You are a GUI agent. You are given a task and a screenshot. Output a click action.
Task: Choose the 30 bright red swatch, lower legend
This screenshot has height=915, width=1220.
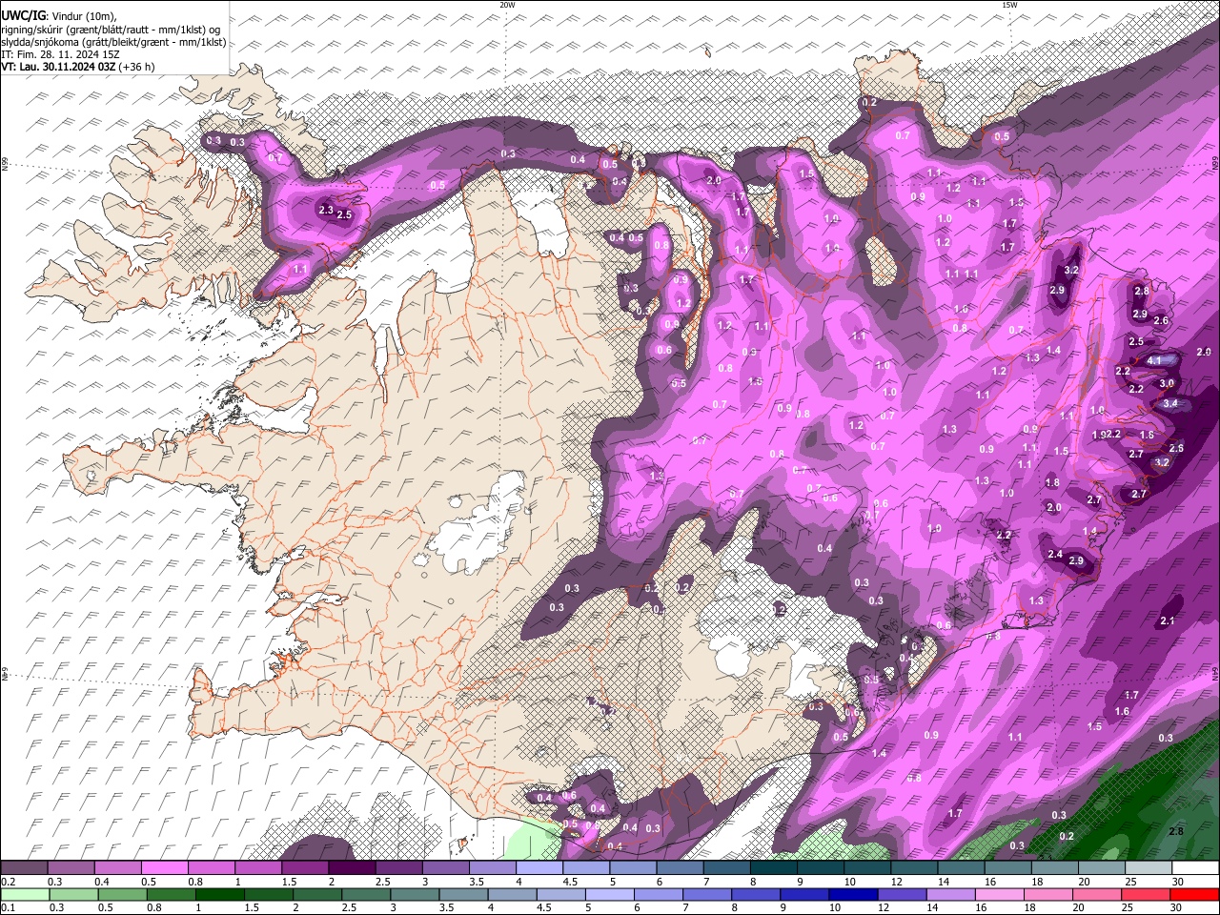pyautogui.click(x=1193, y=895)
